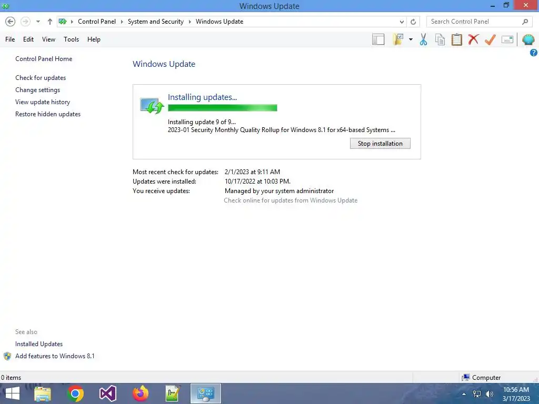Screen dimensions: 539x404
Task: Open Notepad++ from taskbar
Action: click(x=173, y=393)
